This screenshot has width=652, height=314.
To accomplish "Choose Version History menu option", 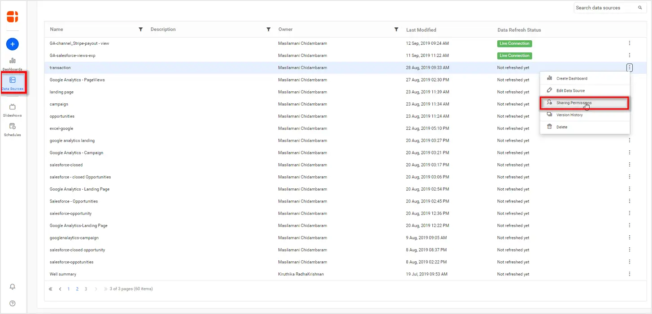I will click(569, 115).
